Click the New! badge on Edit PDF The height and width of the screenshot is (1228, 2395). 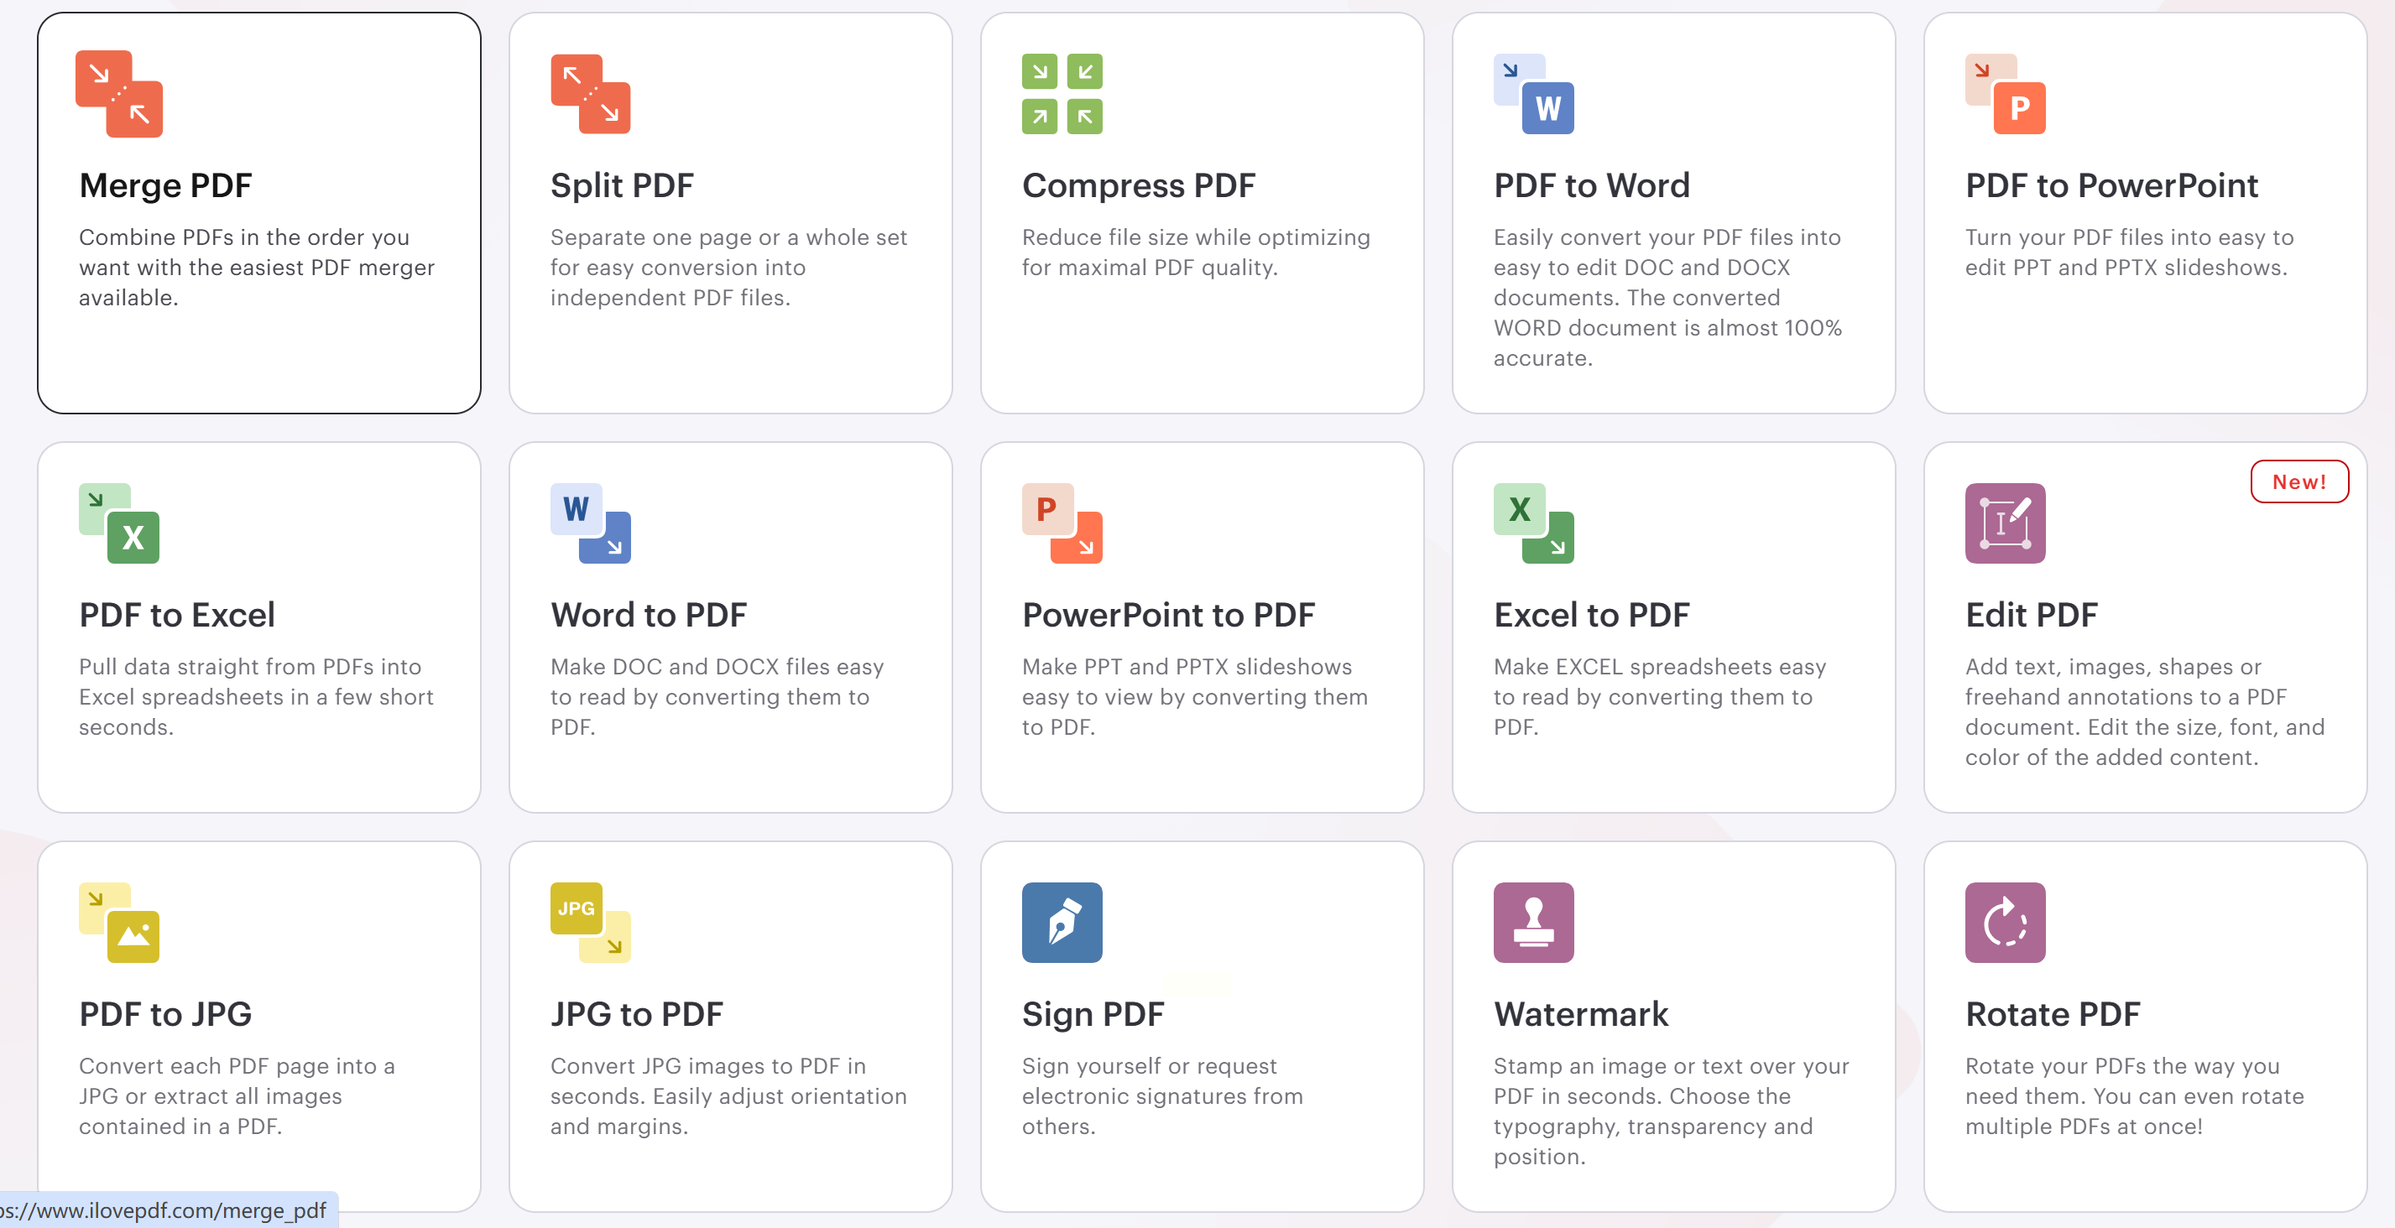click(x=2298, y=481)
